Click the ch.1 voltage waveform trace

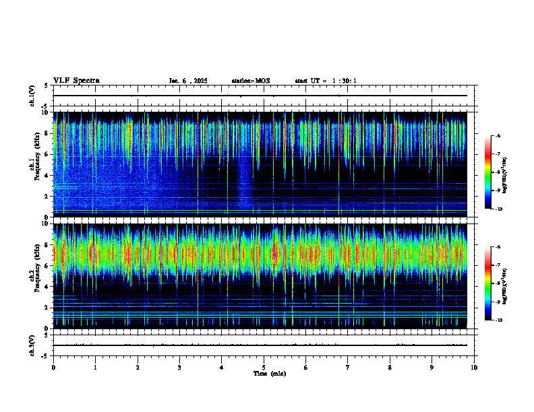point(260,96)
